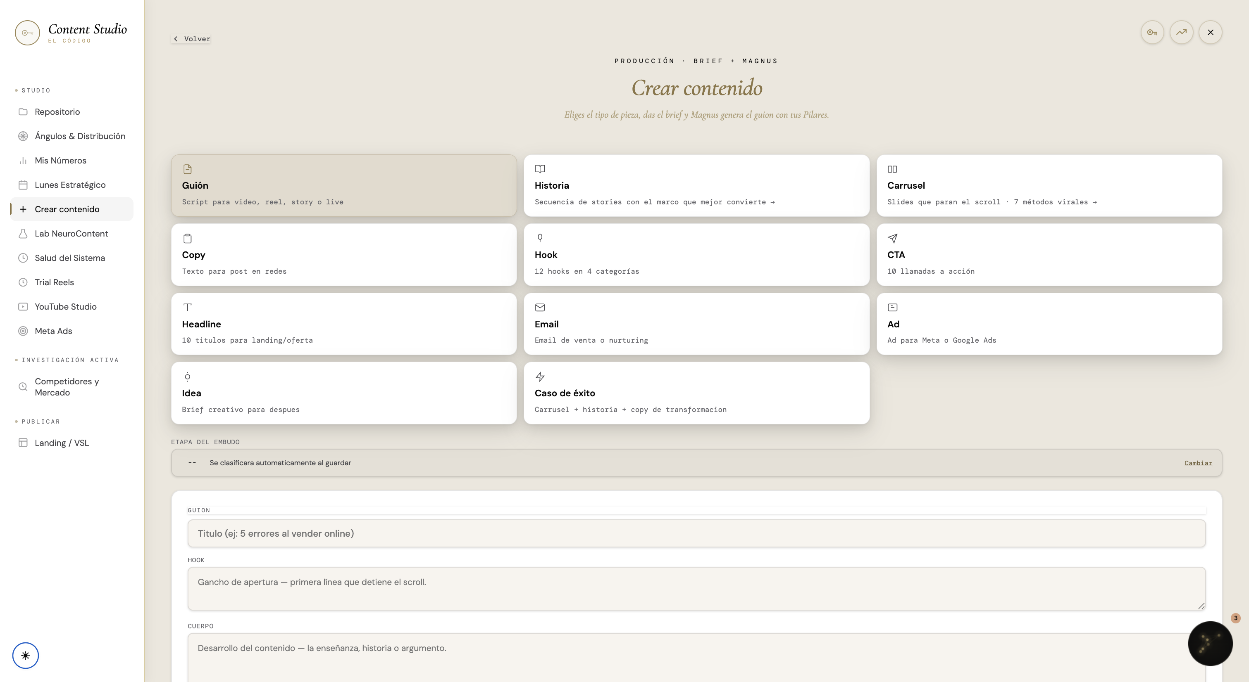
Task: Open Lunes Estratégico
Action: [x=72, y=185]
